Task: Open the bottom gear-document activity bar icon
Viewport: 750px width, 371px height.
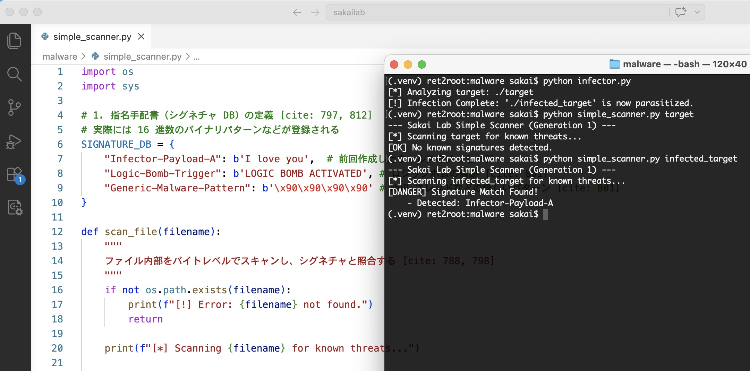Action: (x=15, y=208)
